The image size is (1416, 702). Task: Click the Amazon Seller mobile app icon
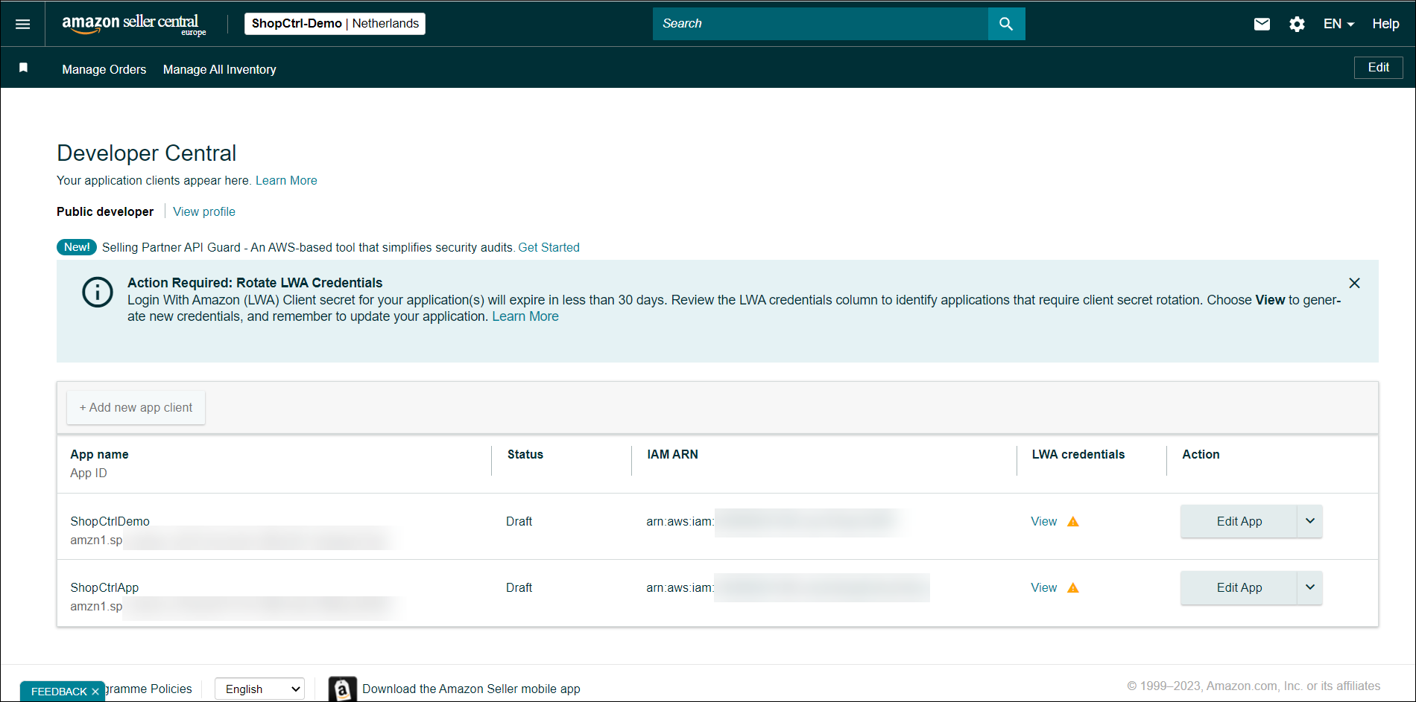click(342, 689)
